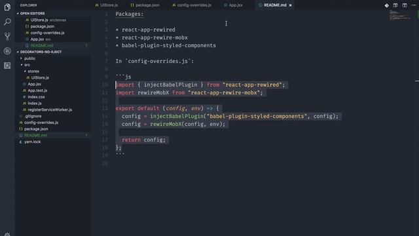Screen dimensions: 419x236
Task: Open the Manage gear at bottom left
Action: click(7, 234)
